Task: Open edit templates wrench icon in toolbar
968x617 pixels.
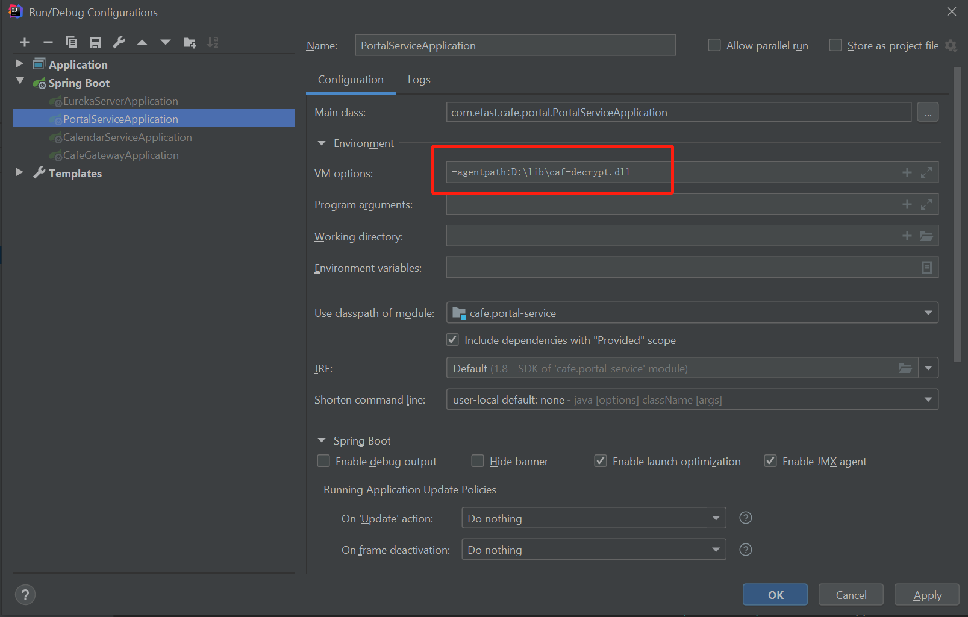Action: coord(119,42)
